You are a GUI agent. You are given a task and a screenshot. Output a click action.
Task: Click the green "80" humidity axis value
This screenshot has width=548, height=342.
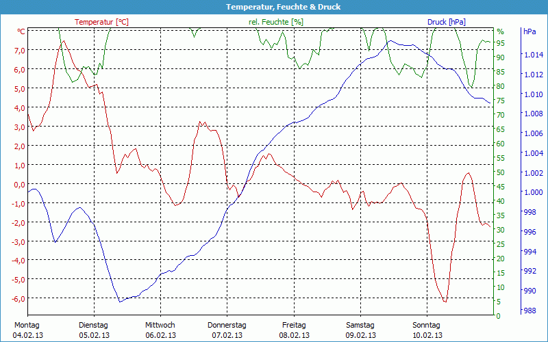coord(501,86)
